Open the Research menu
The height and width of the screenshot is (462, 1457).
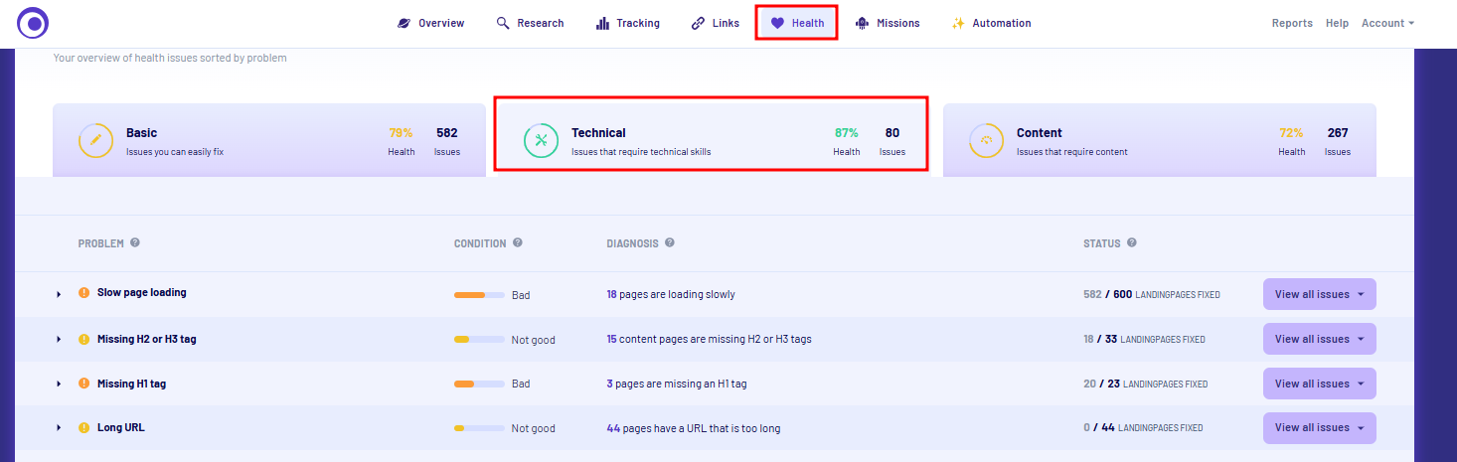(x=530, y=23)
